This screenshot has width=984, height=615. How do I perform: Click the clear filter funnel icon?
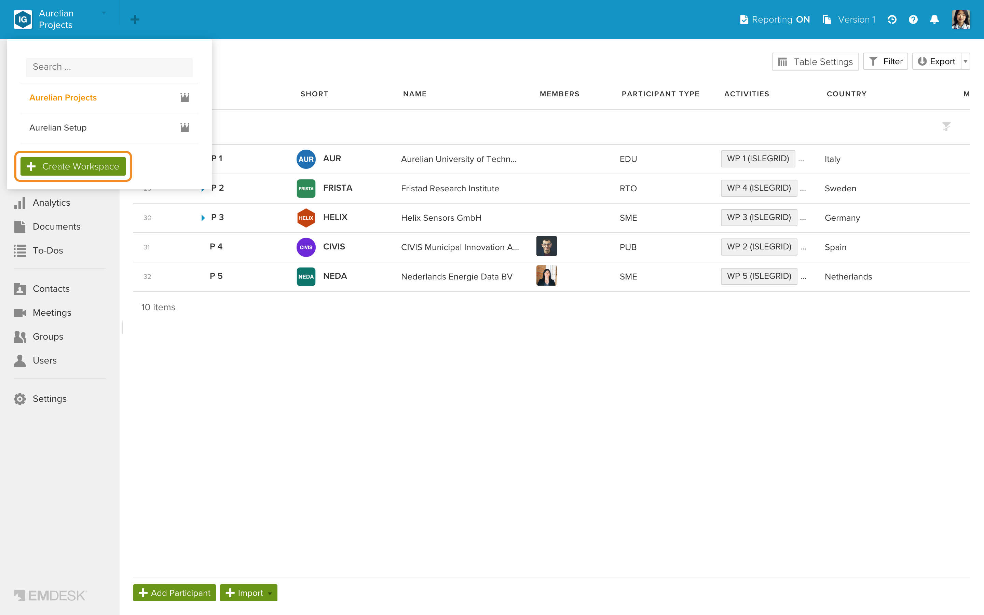tap(946, 126)
